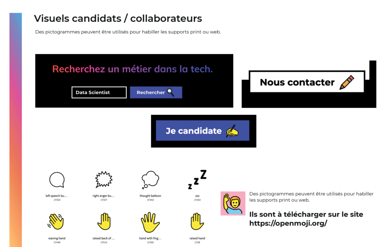
Task: Click the pencil icon beside Nous contacter
Action: (347, 83)
